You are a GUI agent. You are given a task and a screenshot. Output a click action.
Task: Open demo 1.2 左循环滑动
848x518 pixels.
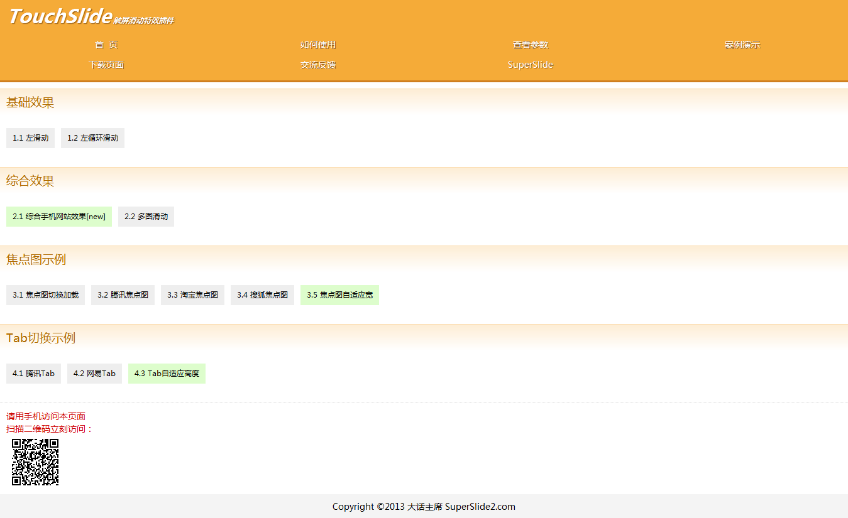click(92, 138)
